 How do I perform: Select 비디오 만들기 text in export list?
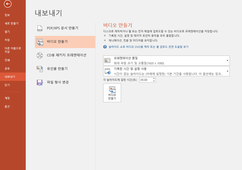coord(57,42)
